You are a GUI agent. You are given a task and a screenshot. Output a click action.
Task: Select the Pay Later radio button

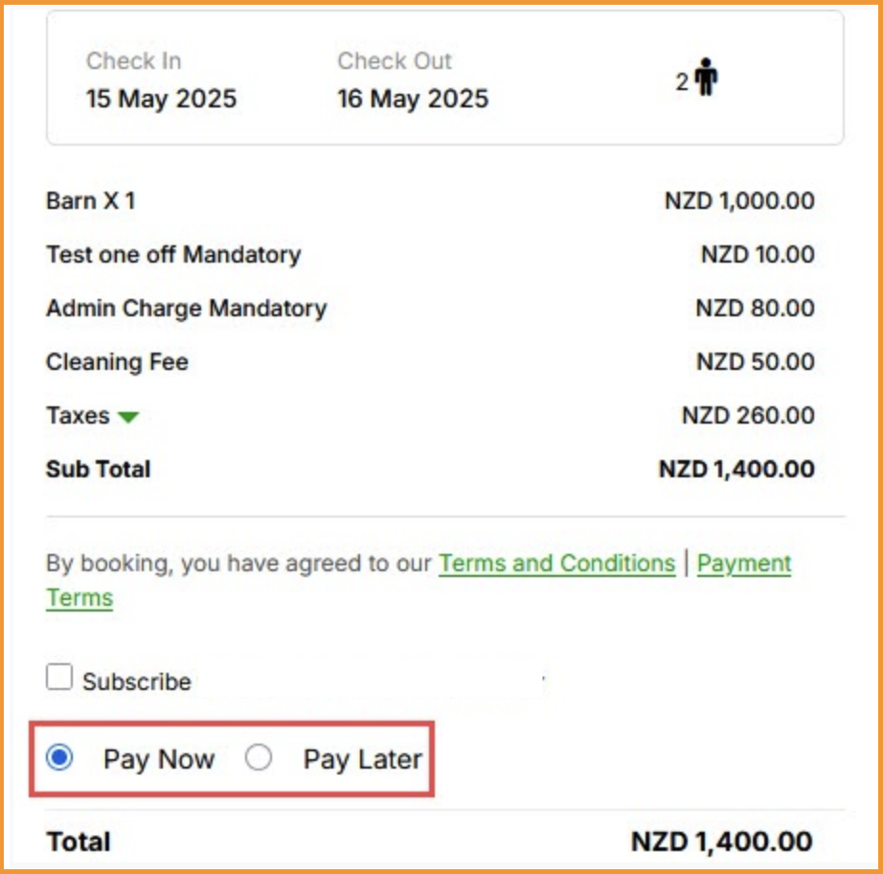(258, 758)
